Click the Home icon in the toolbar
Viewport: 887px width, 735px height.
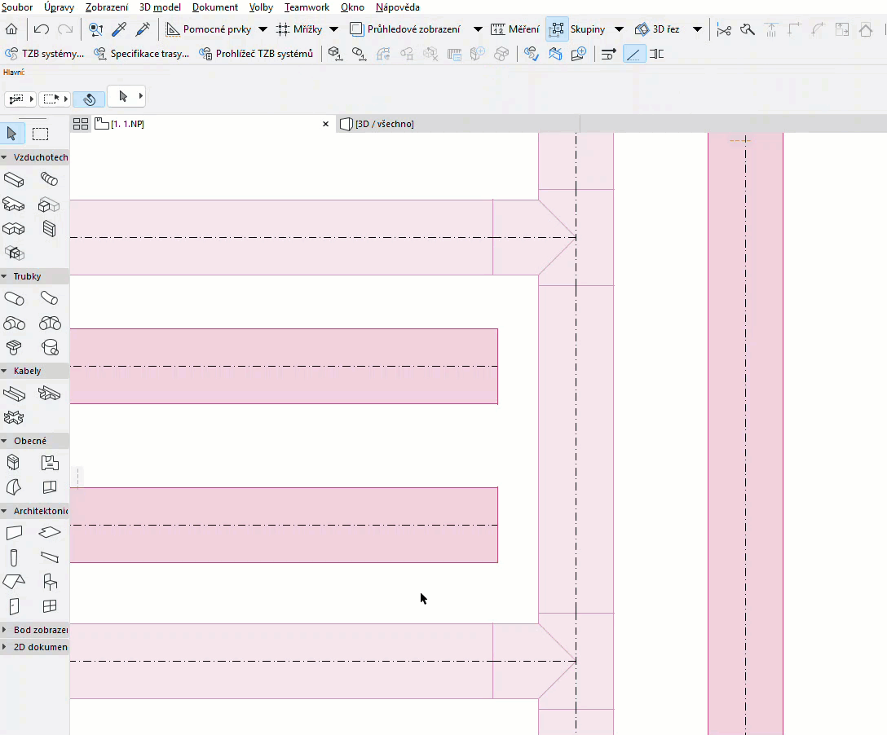pyautogui.click(x=12, y=28)
